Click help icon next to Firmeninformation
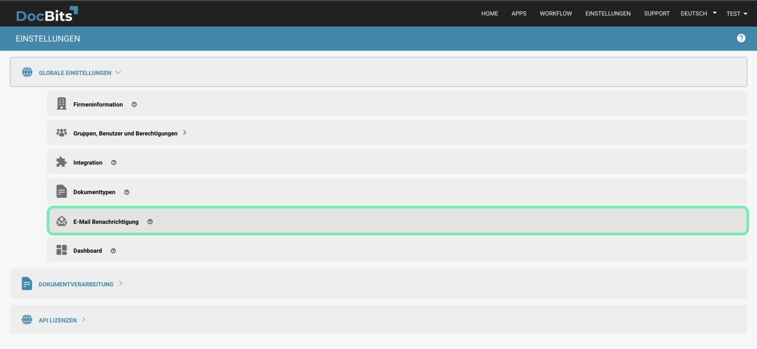 134,105
